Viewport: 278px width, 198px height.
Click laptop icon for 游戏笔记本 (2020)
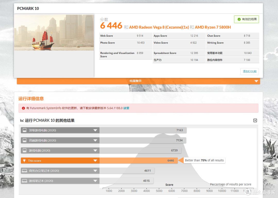coord(24,181)
